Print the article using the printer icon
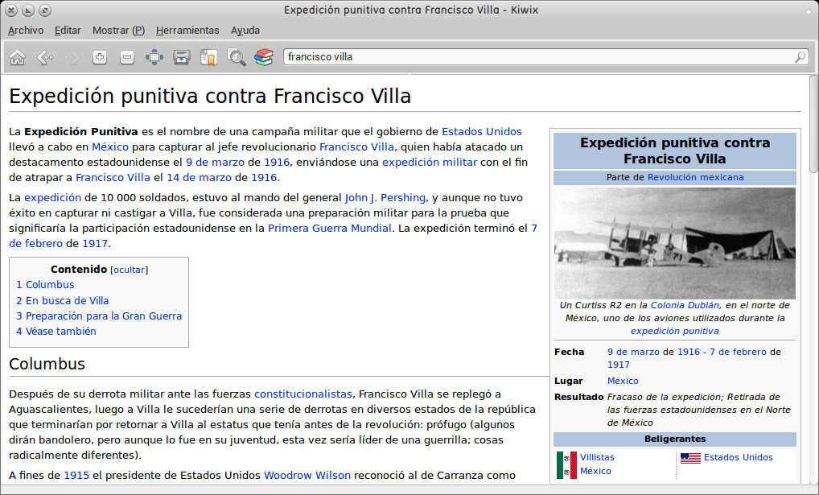Viewport: 819px width, 495px height. click(181, 57)
